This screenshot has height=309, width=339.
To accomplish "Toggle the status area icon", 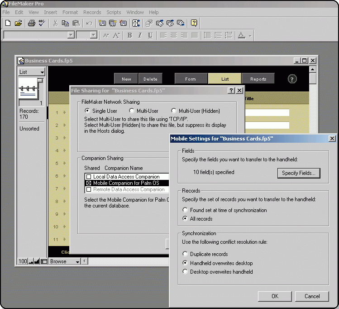I will point(44,261).
